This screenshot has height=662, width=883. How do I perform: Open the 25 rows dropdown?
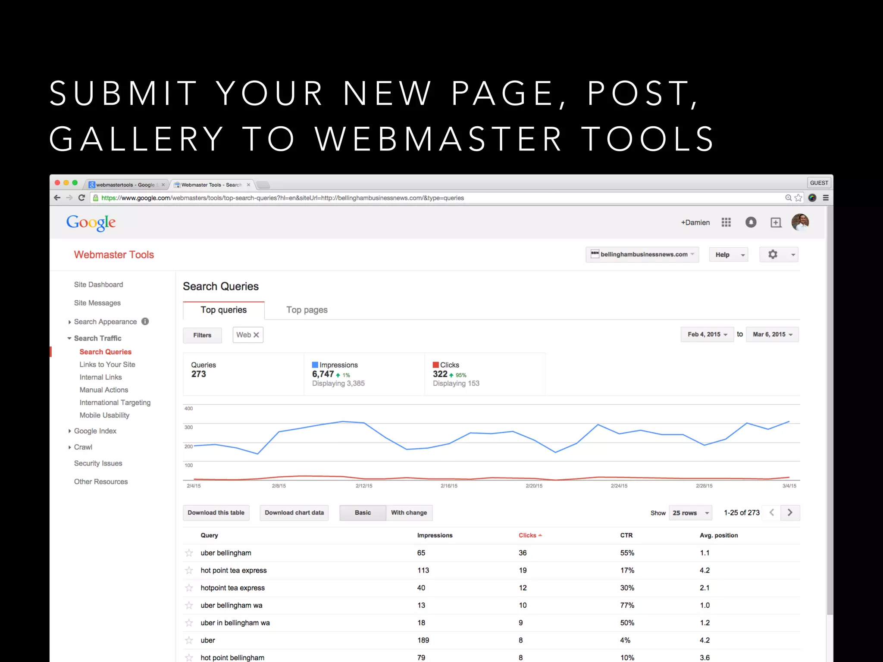click(x=690, y=513)
